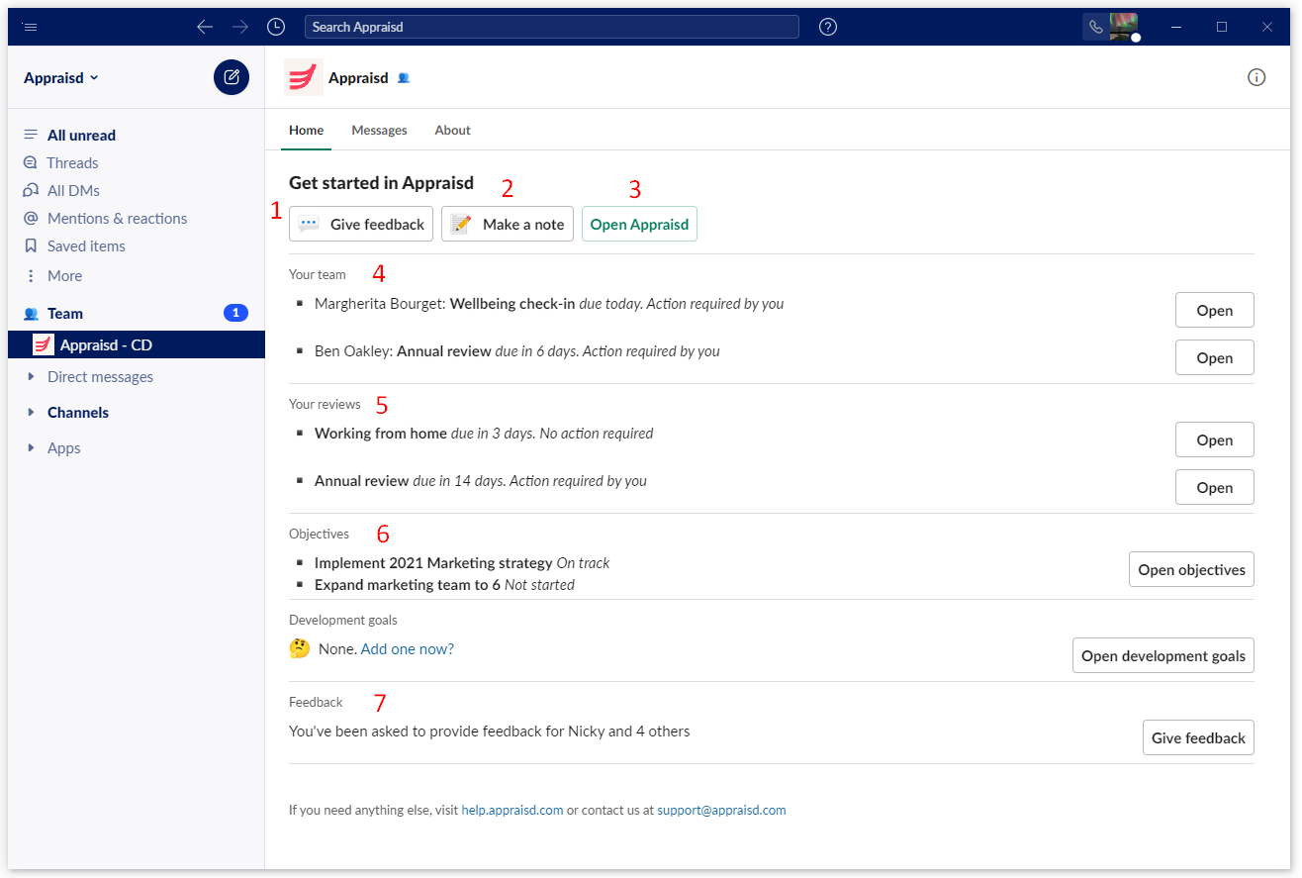Click 'Implement 2021 Marketing strategy' objective text
This screenshot has height=878, width=1302.
(433, 563)
